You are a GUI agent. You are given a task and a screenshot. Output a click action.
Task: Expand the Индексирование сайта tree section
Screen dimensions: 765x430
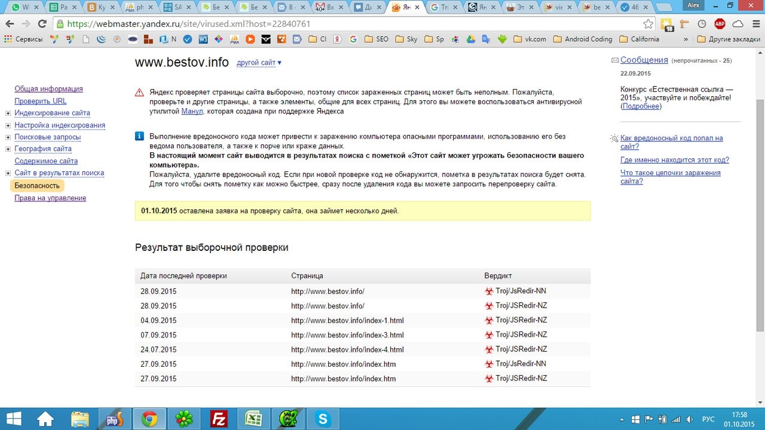coord(8,113)
